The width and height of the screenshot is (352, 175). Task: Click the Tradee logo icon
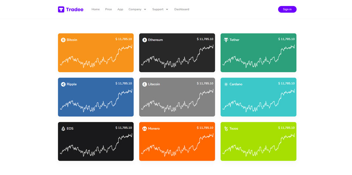(x=61, y=9)
